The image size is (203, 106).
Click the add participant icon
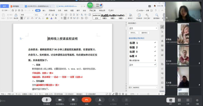[x=100, y=100]
